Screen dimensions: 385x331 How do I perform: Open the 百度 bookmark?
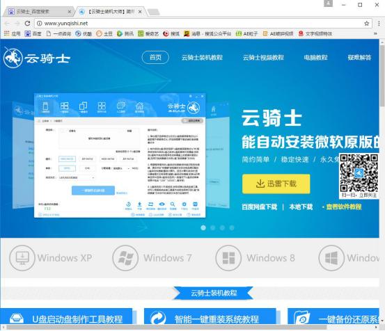33,33
